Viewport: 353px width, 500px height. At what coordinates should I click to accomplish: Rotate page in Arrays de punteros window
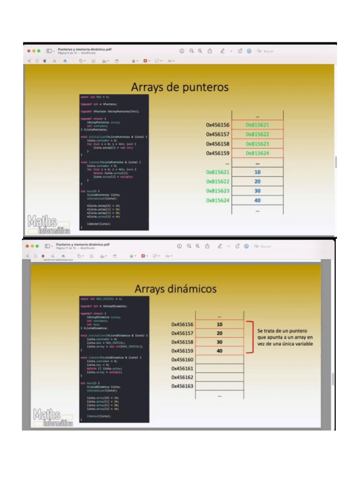[240, 51]
